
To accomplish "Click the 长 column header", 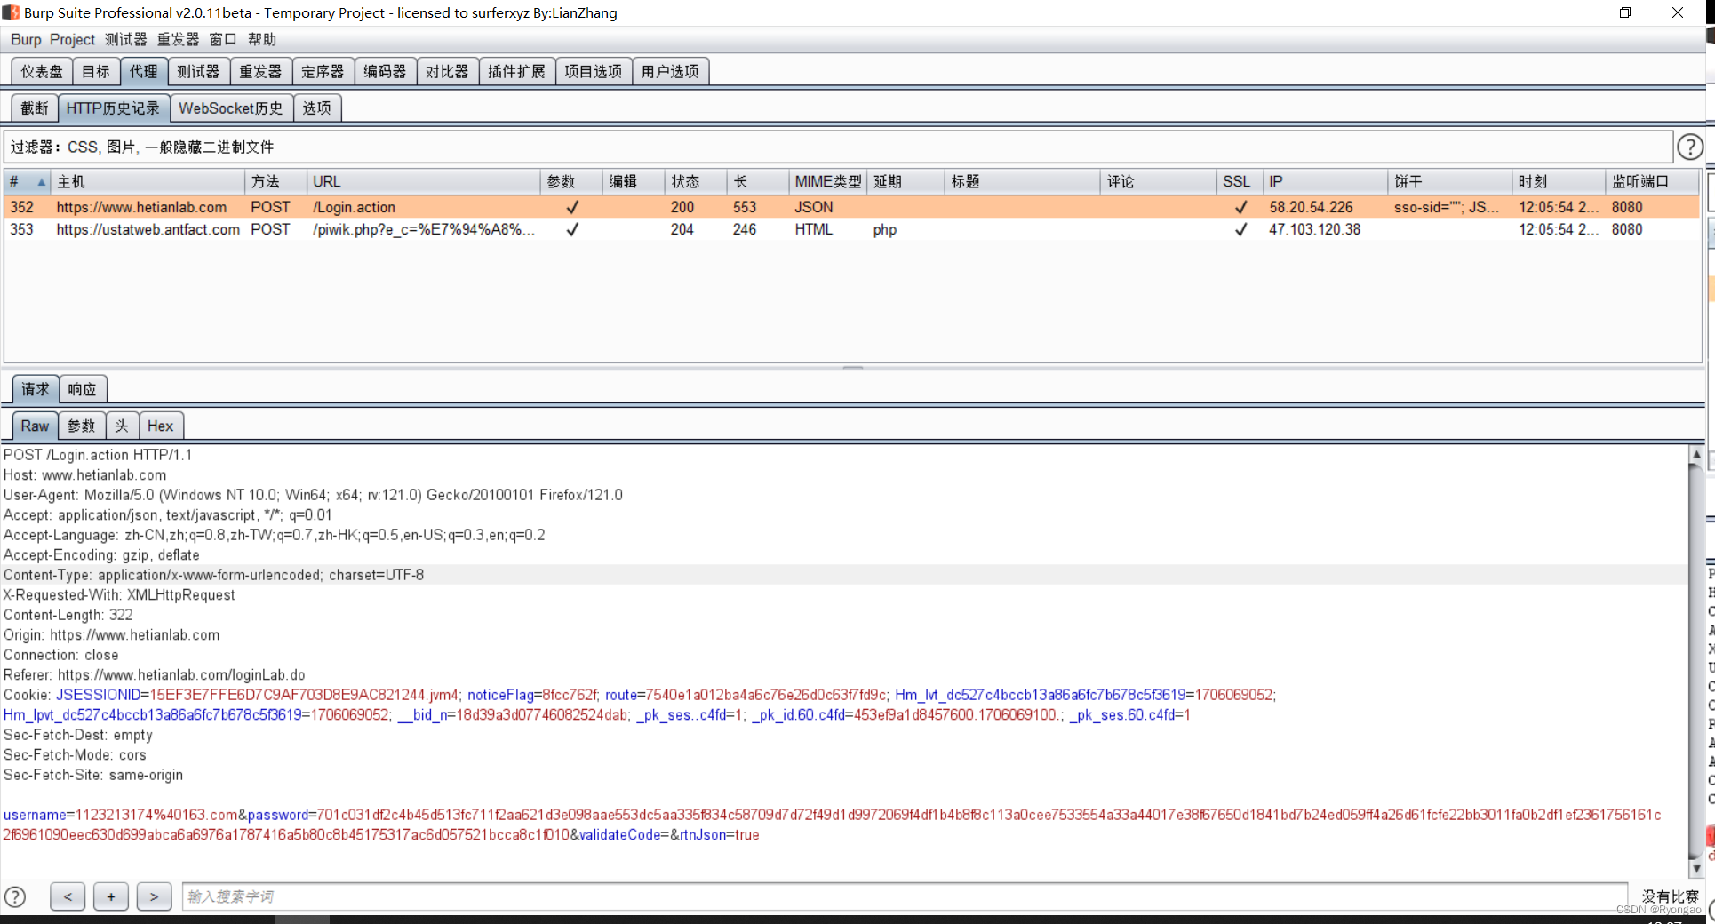I will click(757, 181).
